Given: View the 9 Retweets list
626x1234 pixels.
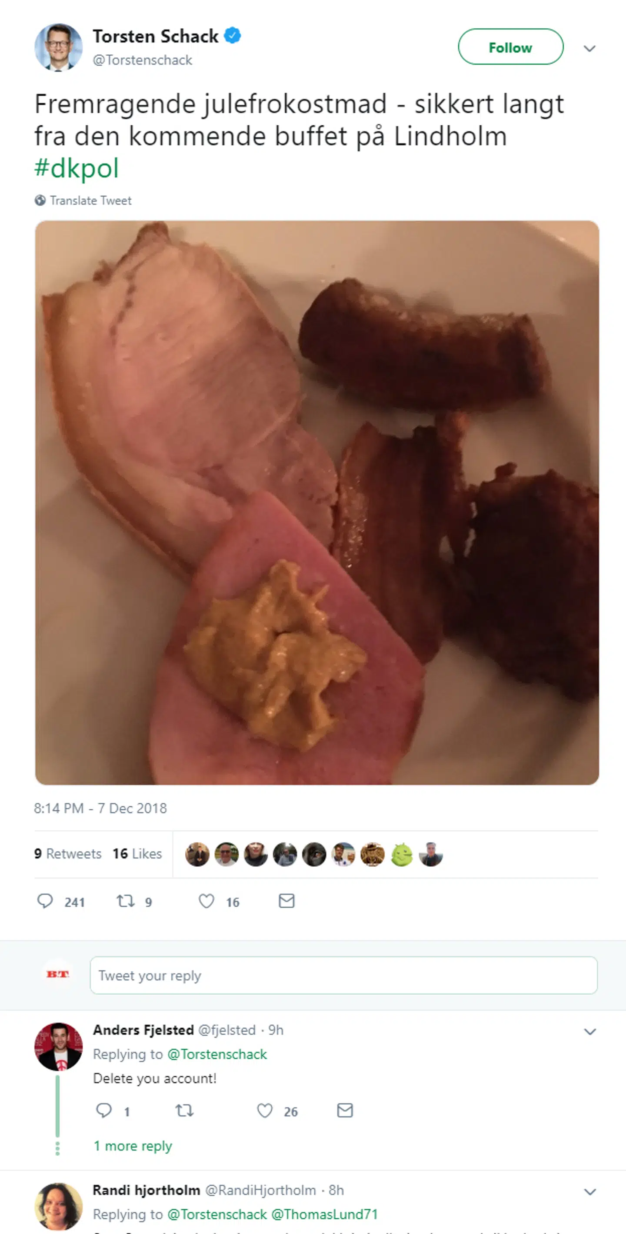Looking at the screenshot, I should coord(68,854).
